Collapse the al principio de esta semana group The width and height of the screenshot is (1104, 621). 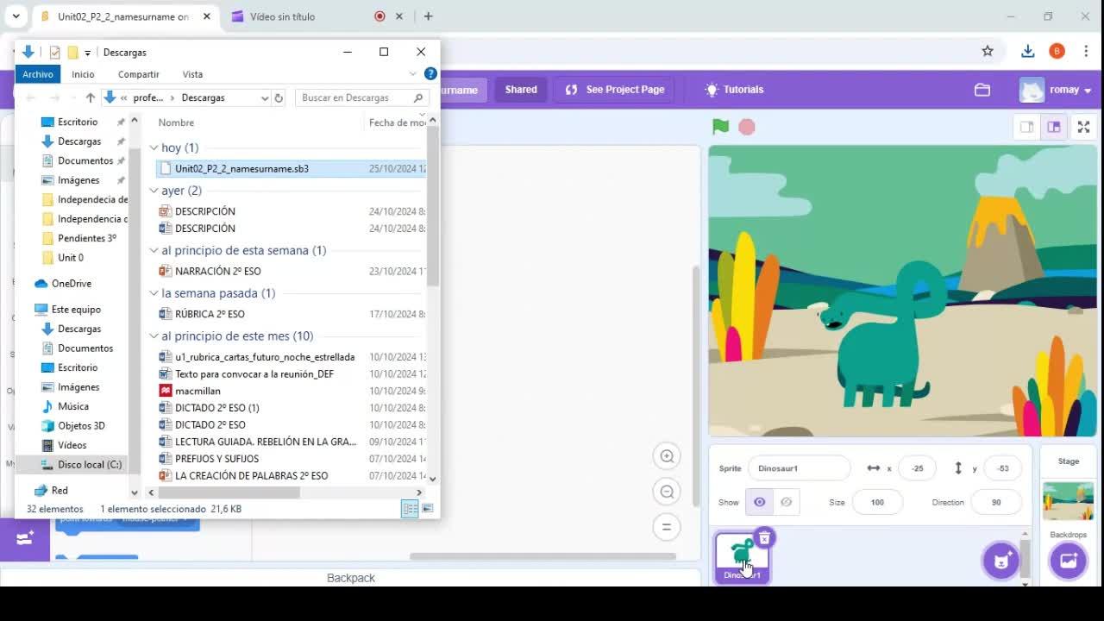point(154,251)
